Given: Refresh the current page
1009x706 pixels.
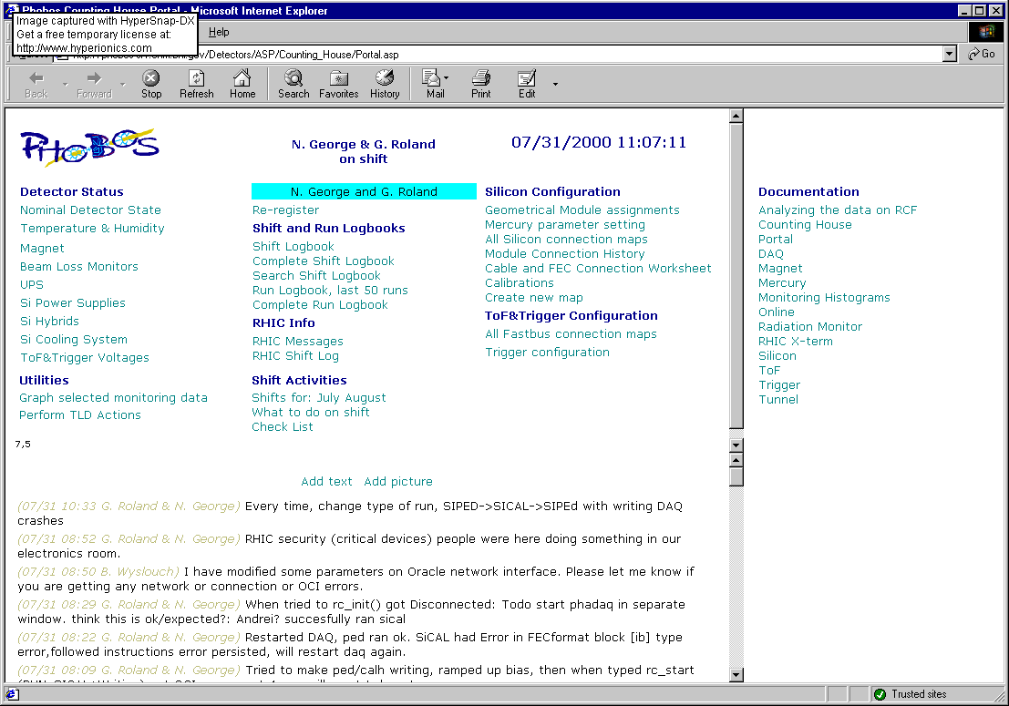Looking at the screenshot, I should click(x=196, y=85).
